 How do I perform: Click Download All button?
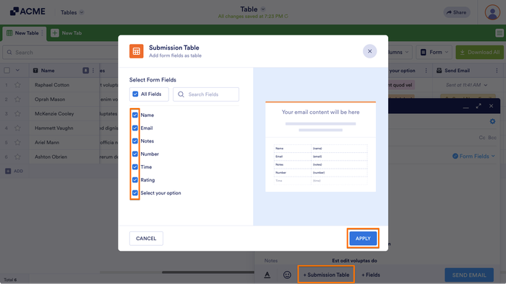pos(479,52)
